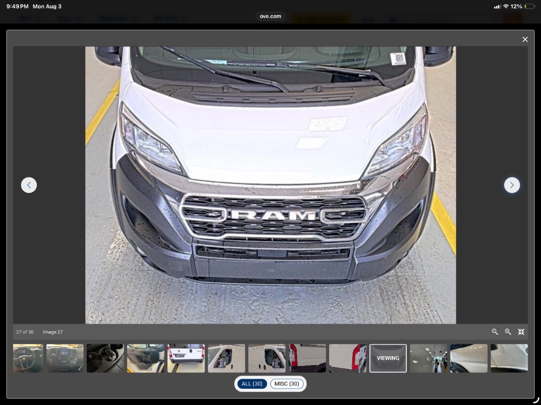Select the MISC (30) filter tab
This screenshot has width=541, height=405.
click(287, 383)
